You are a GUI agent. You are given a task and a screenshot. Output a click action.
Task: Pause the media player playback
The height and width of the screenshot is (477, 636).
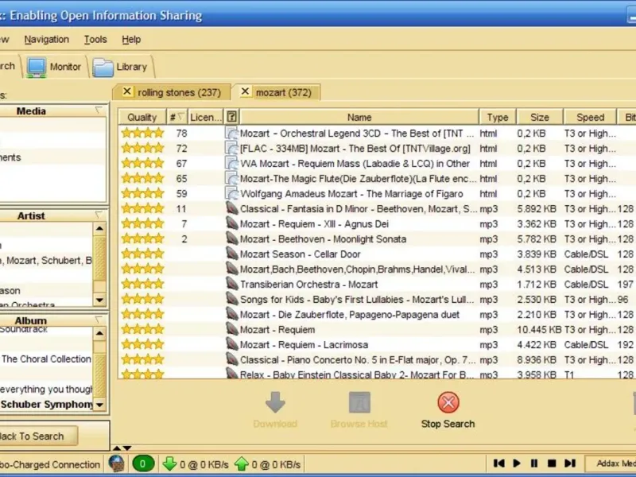534,463
